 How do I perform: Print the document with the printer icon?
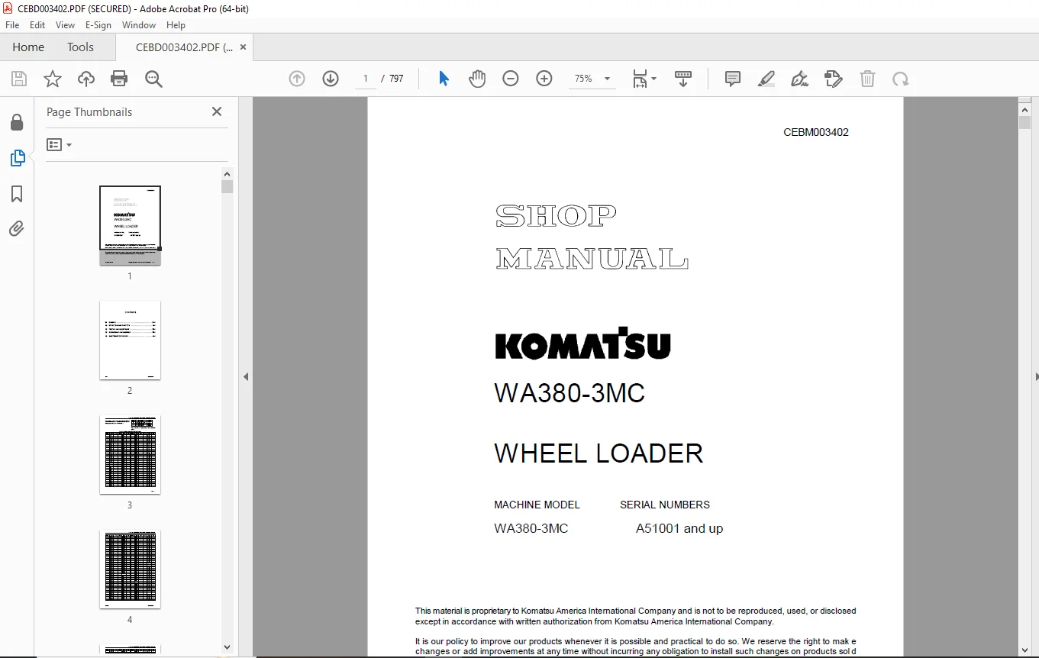(x=119, y=79)
